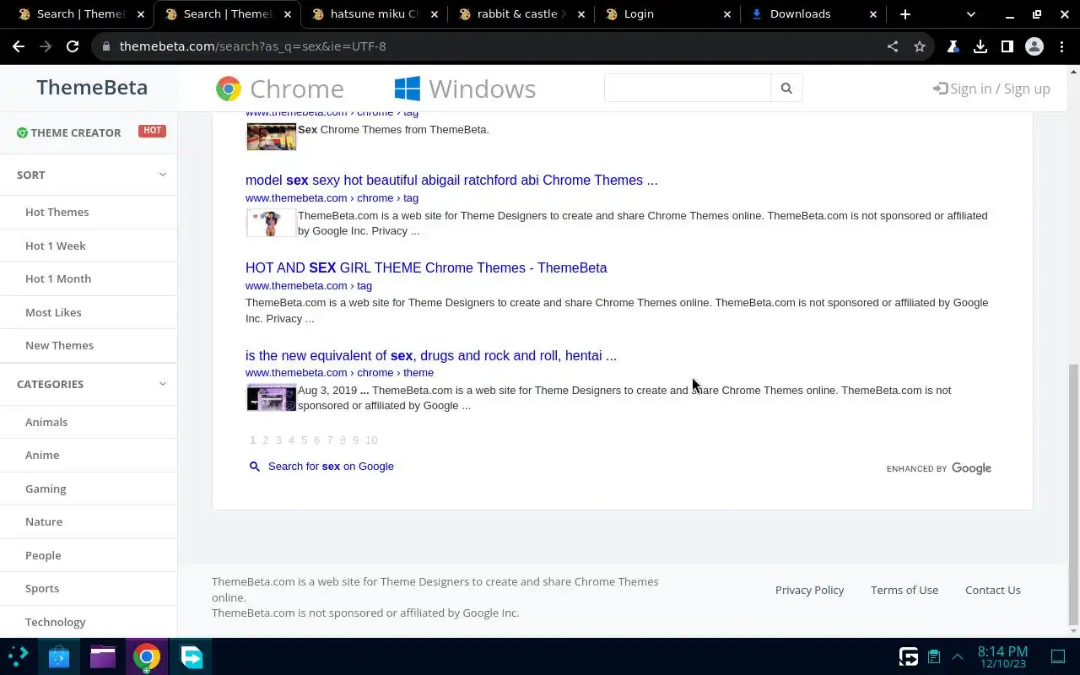This screenshot has height=675, width=1080.
Task: Go to results page 2
Action: pyautogui.click(x=265, y=440)
